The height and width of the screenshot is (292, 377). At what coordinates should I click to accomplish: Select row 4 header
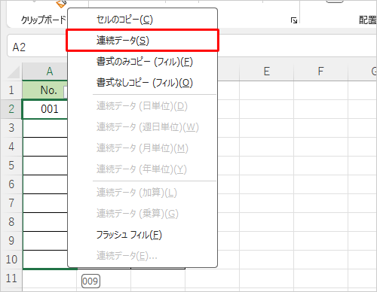coord(11,147)
